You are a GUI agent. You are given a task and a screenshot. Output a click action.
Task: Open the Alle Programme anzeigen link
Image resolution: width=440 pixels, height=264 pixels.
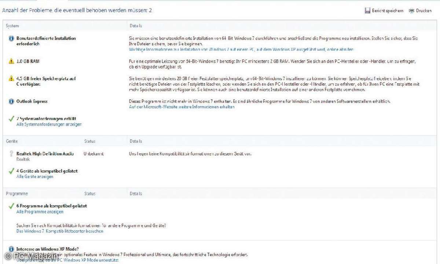pos(40,212)
